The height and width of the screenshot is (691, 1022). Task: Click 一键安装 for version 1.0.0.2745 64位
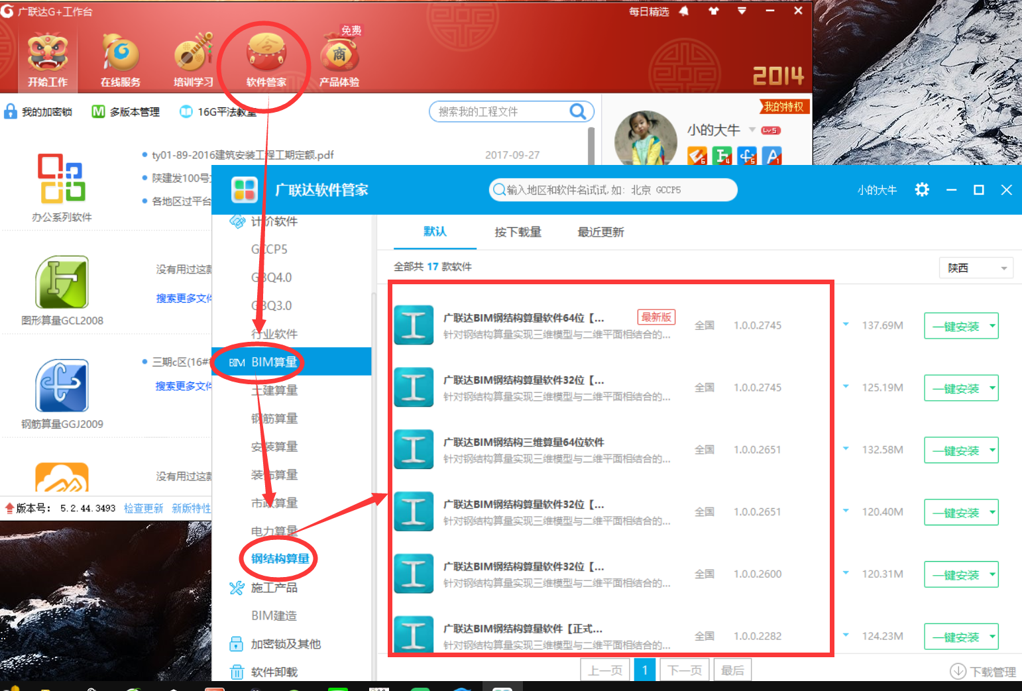click(x=956, y=326)
